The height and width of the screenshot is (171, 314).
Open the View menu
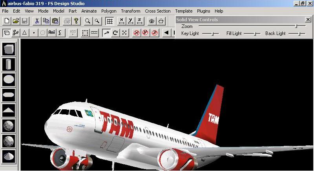[x=29, y=11]
